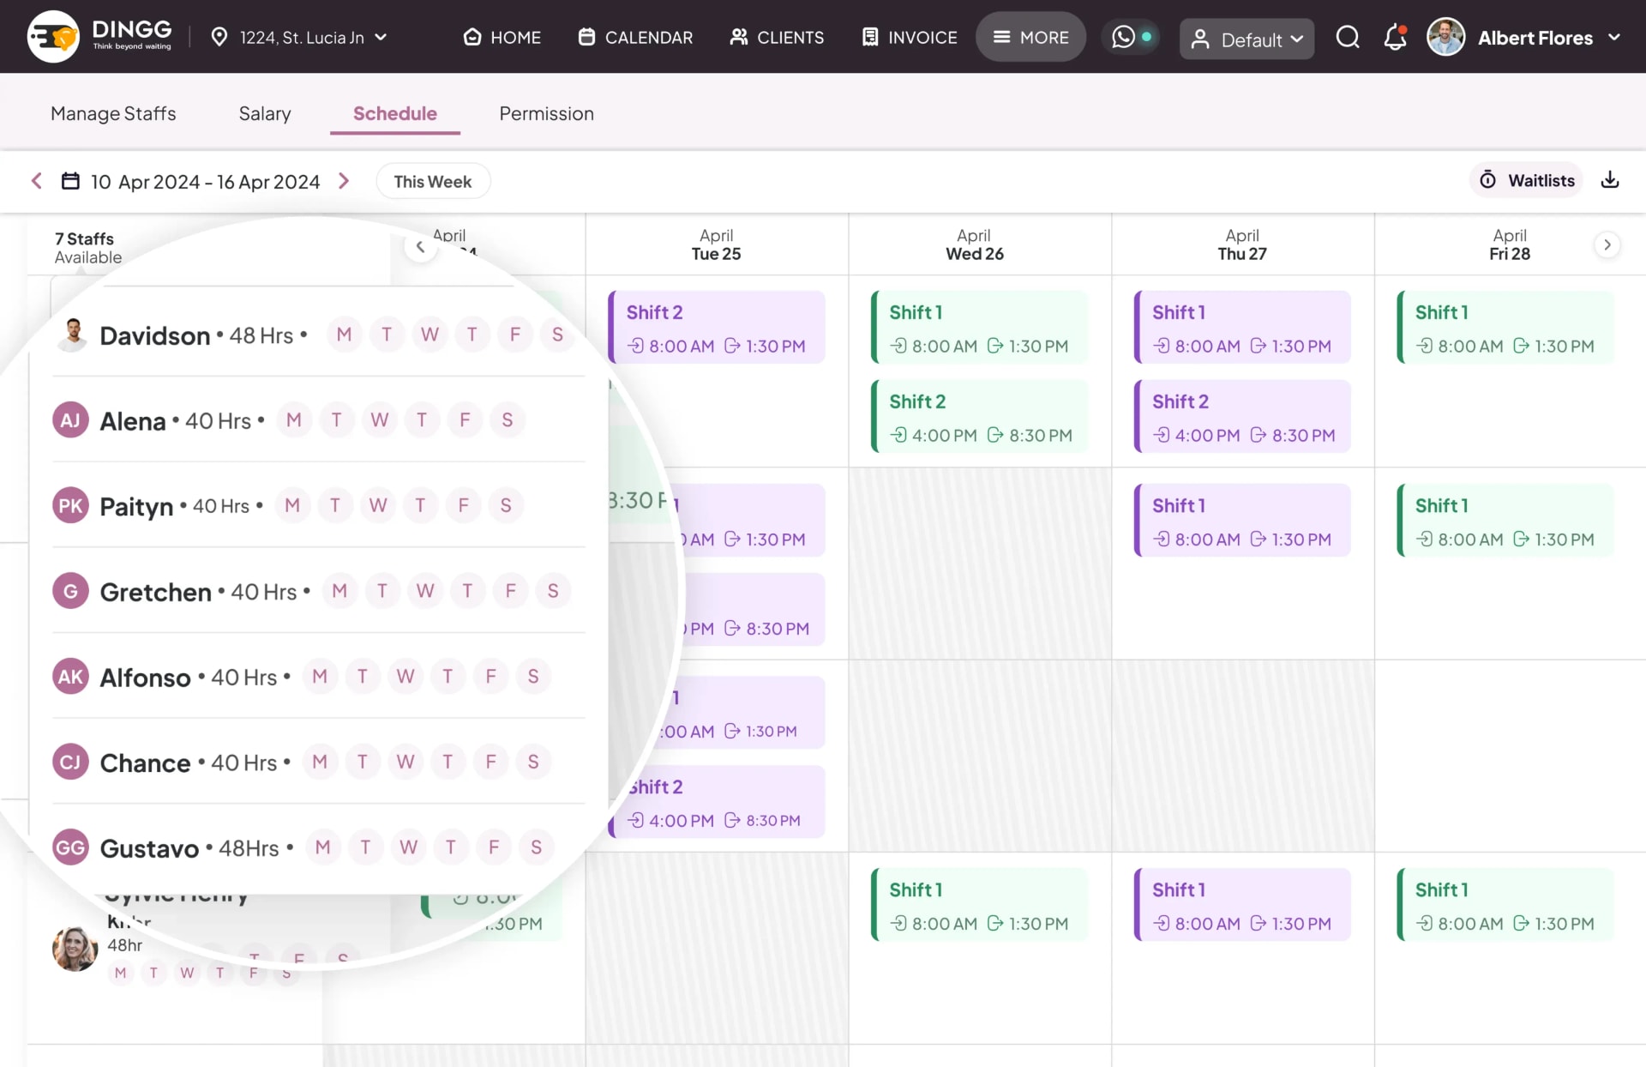Open the Default profile dropdown
Image resolution: width=1646 pixels, height=1067 pixels.
[1246, 39]
